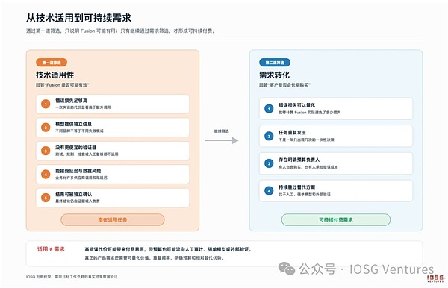Click the description line under 错误损失可以量化
Image resolution: width=448 pixels, height=288 pixels.
point(309,113)
